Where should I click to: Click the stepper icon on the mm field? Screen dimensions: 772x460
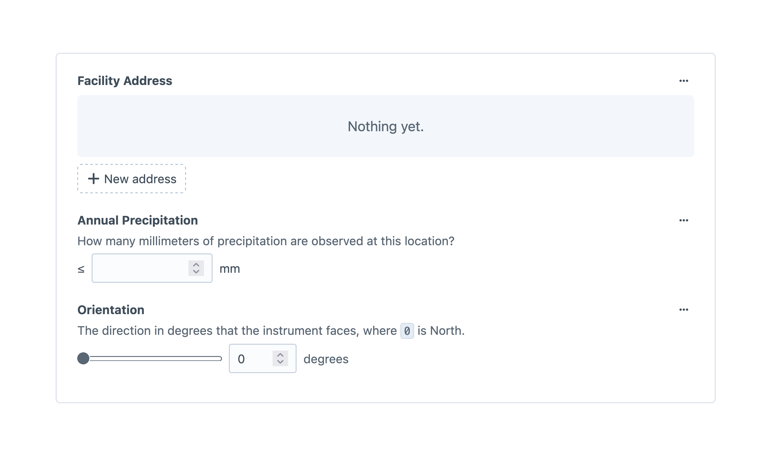click(x=196, y=268)
